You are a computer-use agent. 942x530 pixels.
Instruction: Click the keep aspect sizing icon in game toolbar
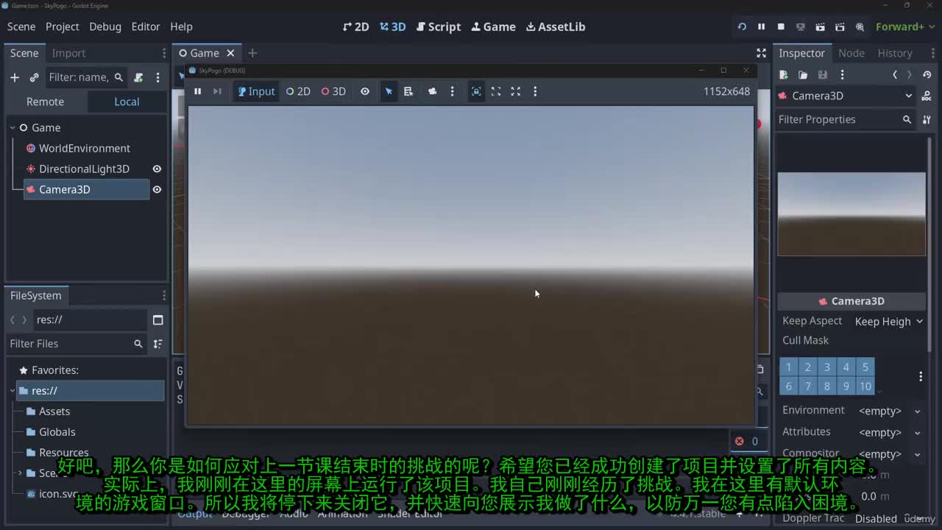(x=496, y=91)
